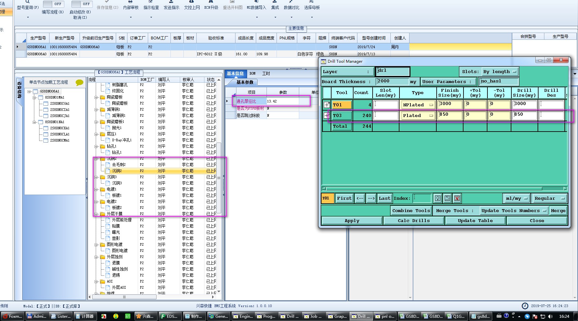The height and width of the screenshot is (321, 578).
Task: Click the Board Thickness 2000 field
Action: [x=393, y=81]
